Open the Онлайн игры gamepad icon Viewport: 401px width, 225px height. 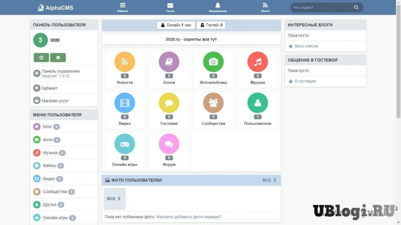tap(125, 144)
